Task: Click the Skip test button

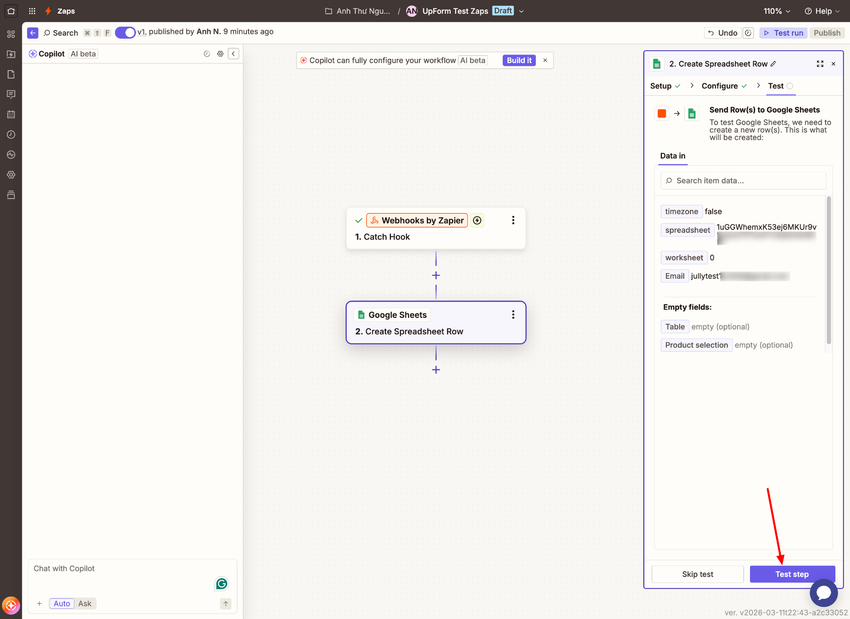Action: [x=698, y=574]
